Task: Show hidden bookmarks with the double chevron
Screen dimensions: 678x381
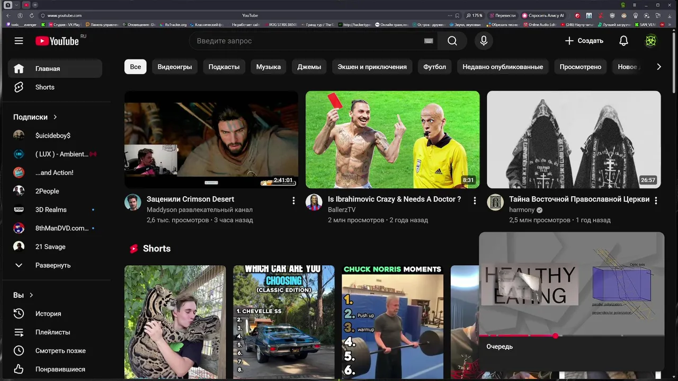Action: 670,24
